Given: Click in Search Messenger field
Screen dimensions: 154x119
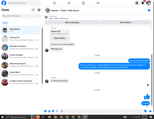Looking at the screenshot, I should (21, 16).
